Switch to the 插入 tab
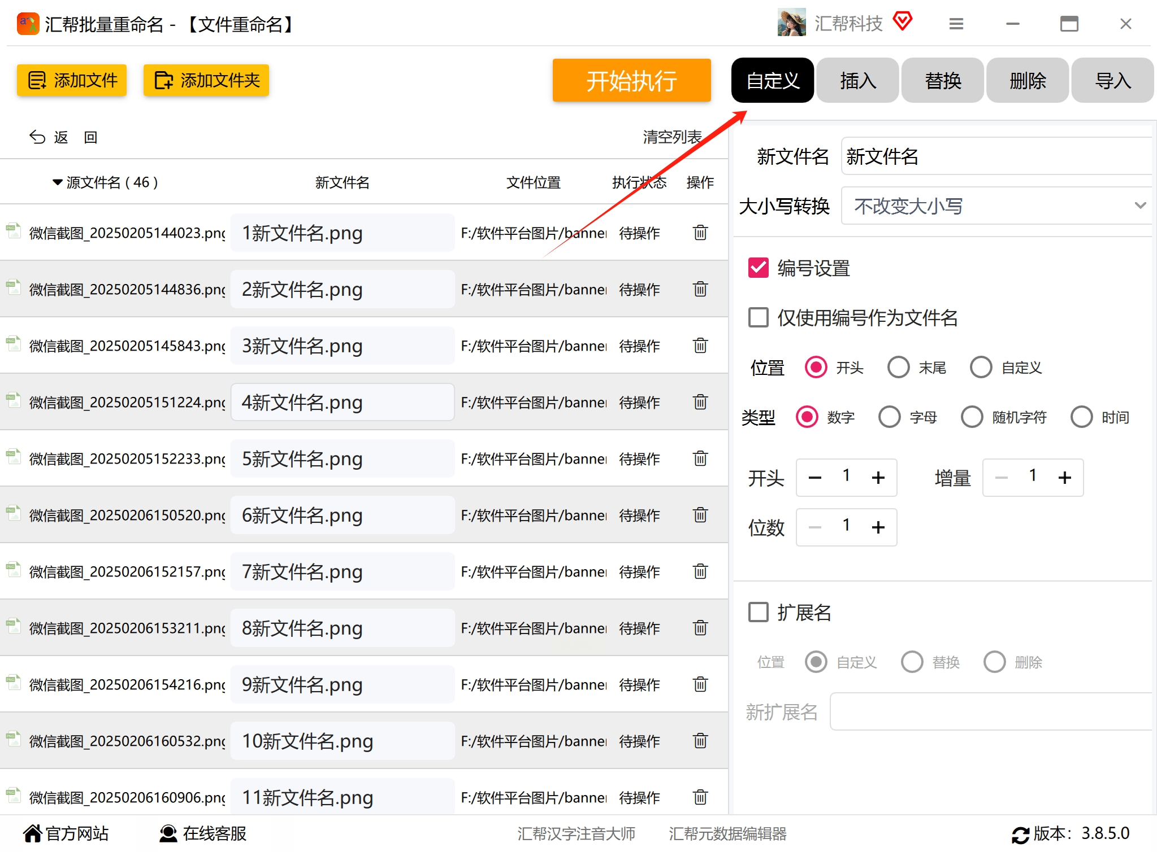The width and height of the screenshot is (1157, 852). point(857,81)
